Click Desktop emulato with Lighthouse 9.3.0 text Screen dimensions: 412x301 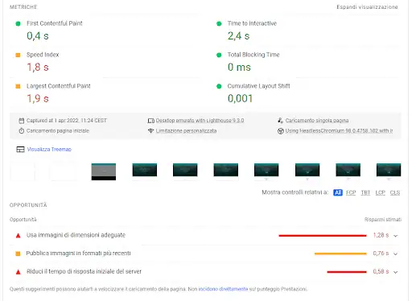click(x=200, y=121)
